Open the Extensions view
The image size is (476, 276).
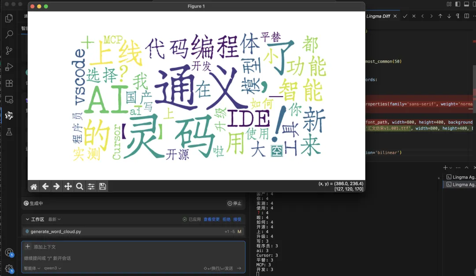coord(9,83)
